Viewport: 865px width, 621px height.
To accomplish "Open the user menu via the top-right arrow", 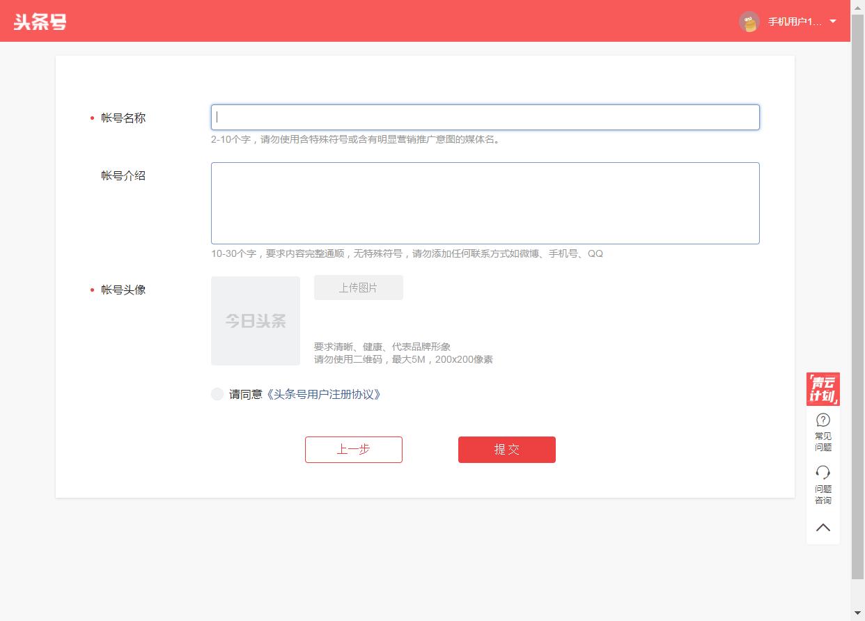I will coord(833,22).
